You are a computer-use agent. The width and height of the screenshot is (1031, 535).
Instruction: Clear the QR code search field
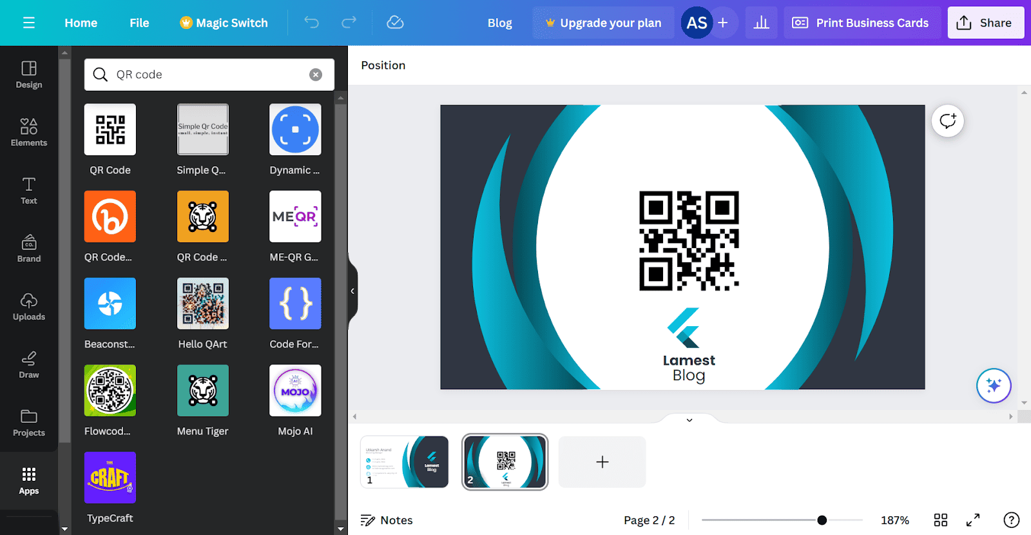[316, 75]
